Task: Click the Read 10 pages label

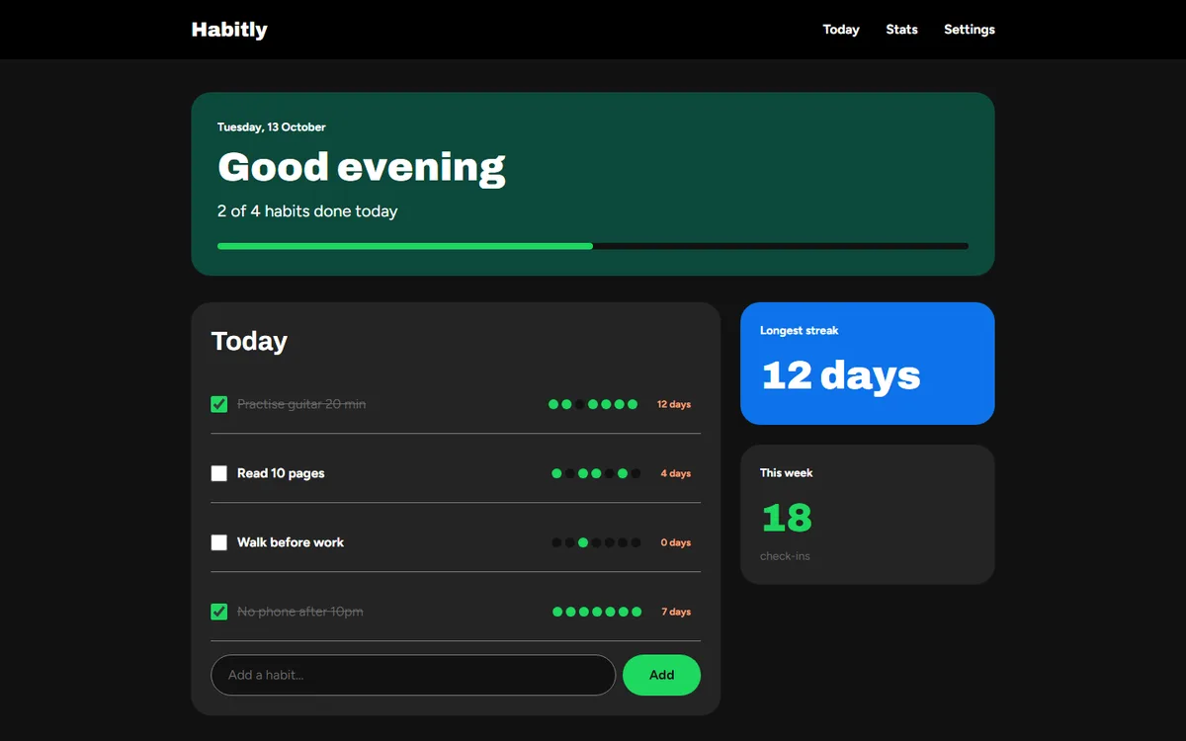Action: [281, 473]
